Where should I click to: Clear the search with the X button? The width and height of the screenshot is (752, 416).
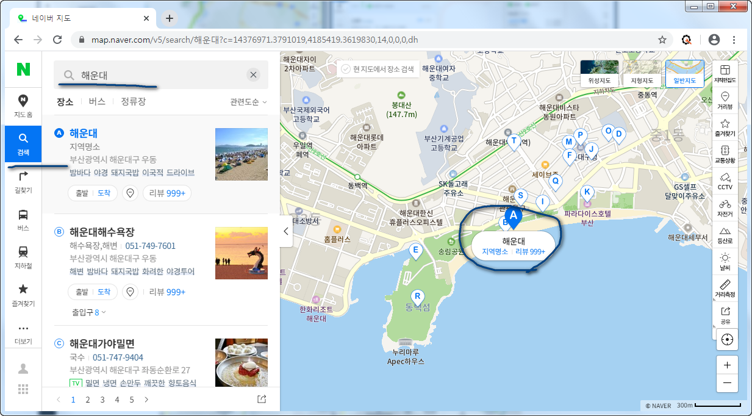tap(253, 75)
